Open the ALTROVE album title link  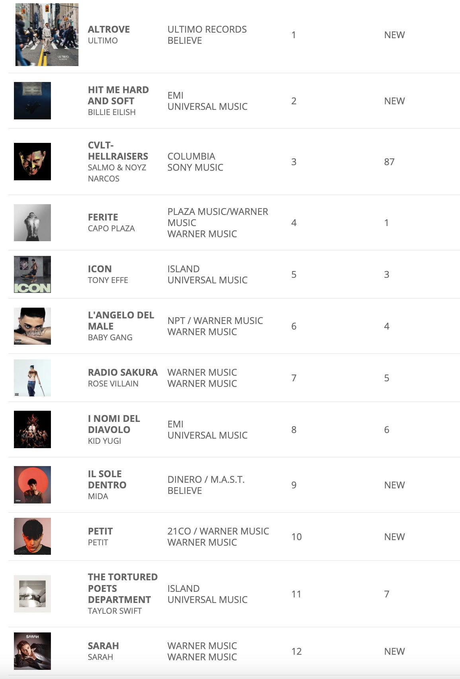[109, 29]
